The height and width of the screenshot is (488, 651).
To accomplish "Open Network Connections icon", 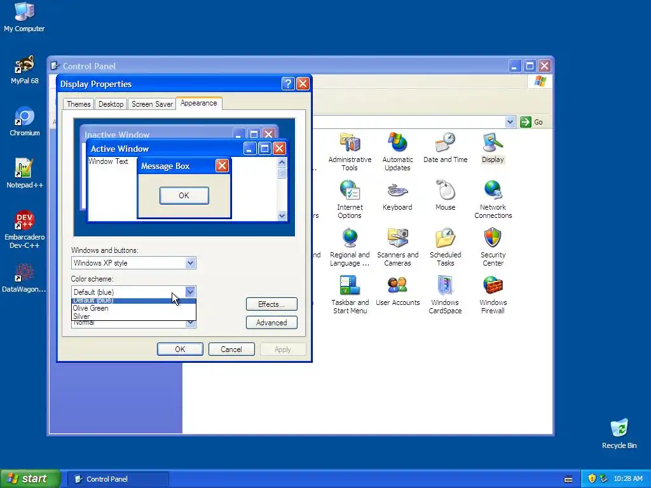I will [493, 200].
